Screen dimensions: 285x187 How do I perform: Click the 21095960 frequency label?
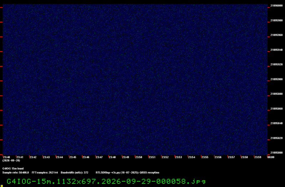pos(276,35)
